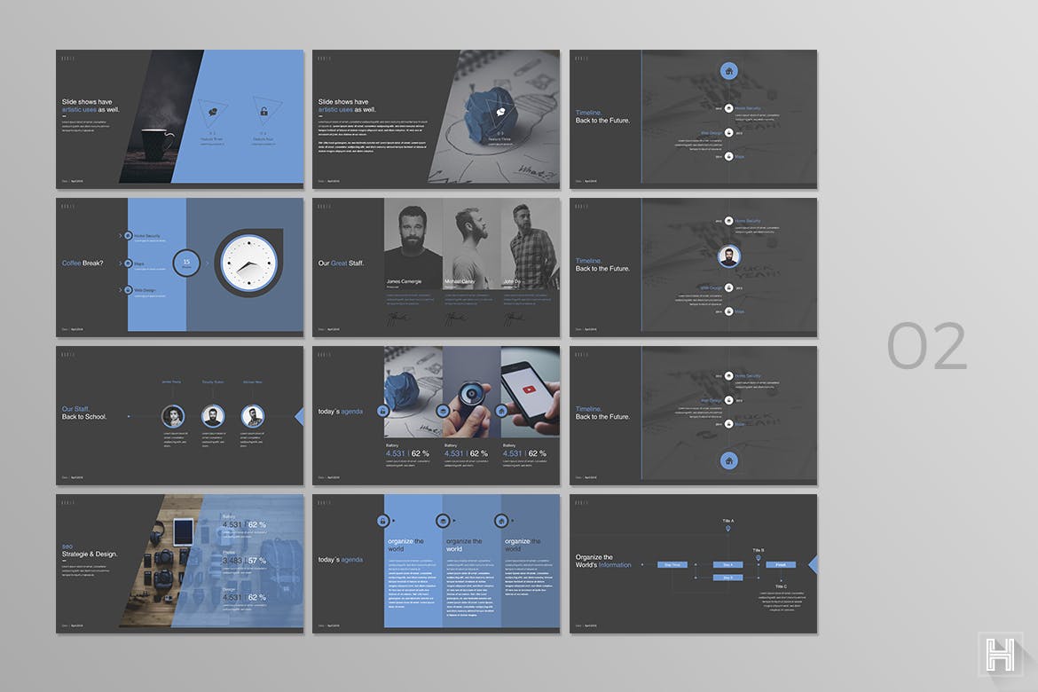The width and height of the screenshot is (1038, 692).
Task: Click the lock icon on the photo agenda slide
Action: pos(383,411)
